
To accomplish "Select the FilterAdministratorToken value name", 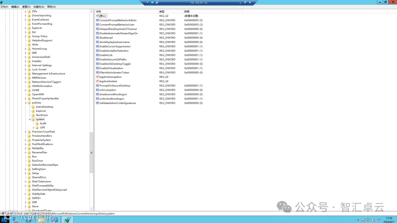I will [x=114, y=73].
